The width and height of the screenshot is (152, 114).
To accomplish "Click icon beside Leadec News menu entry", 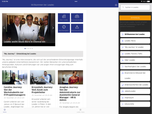I will [x=123, y=41].
